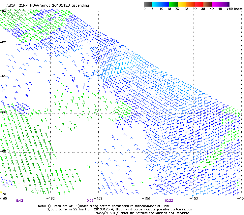Click the 10:22 swath time label

168,201
